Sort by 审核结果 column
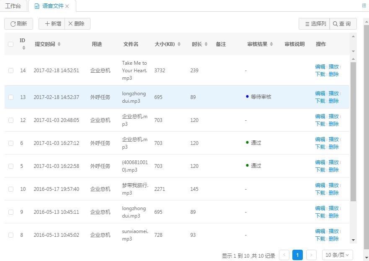The image size is (369, 261). click(x=260, y=44)
